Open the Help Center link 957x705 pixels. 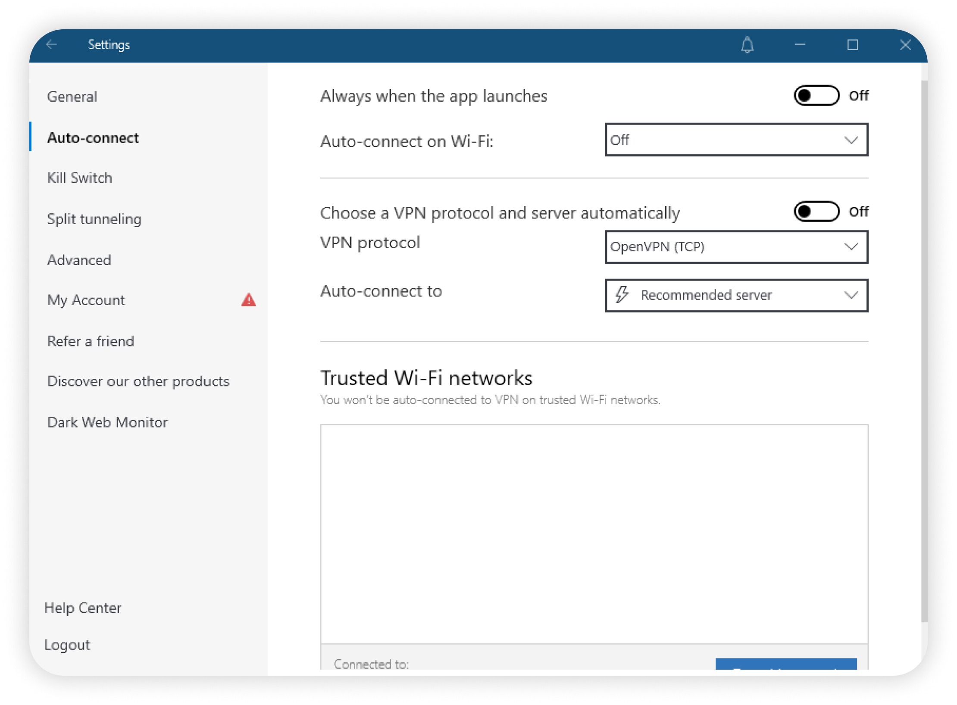(83, 608)
